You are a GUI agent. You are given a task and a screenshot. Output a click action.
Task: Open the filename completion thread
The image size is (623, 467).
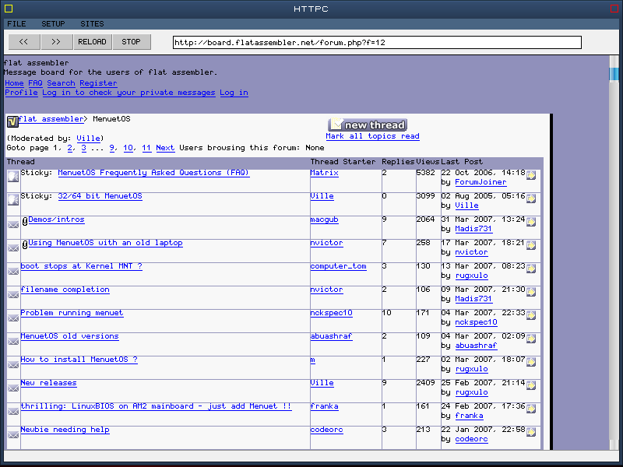click(65, 290)
